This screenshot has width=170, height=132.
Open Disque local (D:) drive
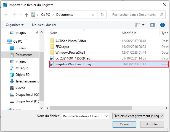coord(24,101)
